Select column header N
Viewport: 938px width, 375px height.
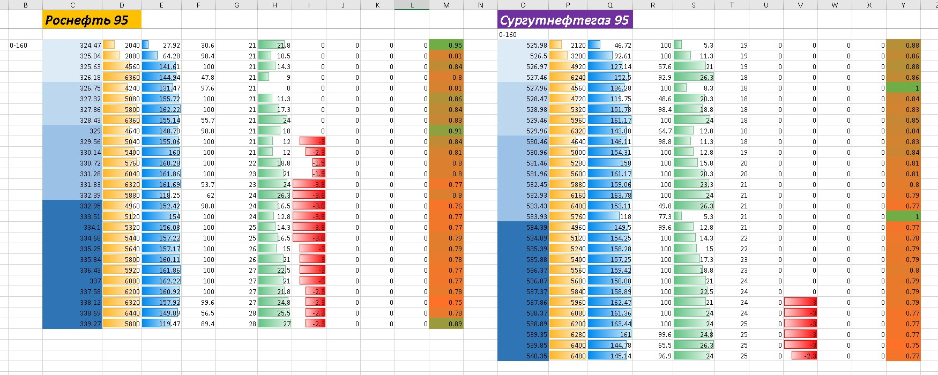pos(481,5)
